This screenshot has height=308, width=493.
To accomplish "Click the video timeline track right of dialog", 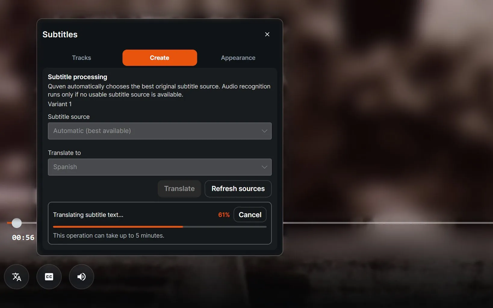I will coord(388,223).
